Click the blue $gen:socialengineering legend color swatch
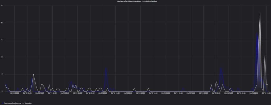 (x=3, y=103)
